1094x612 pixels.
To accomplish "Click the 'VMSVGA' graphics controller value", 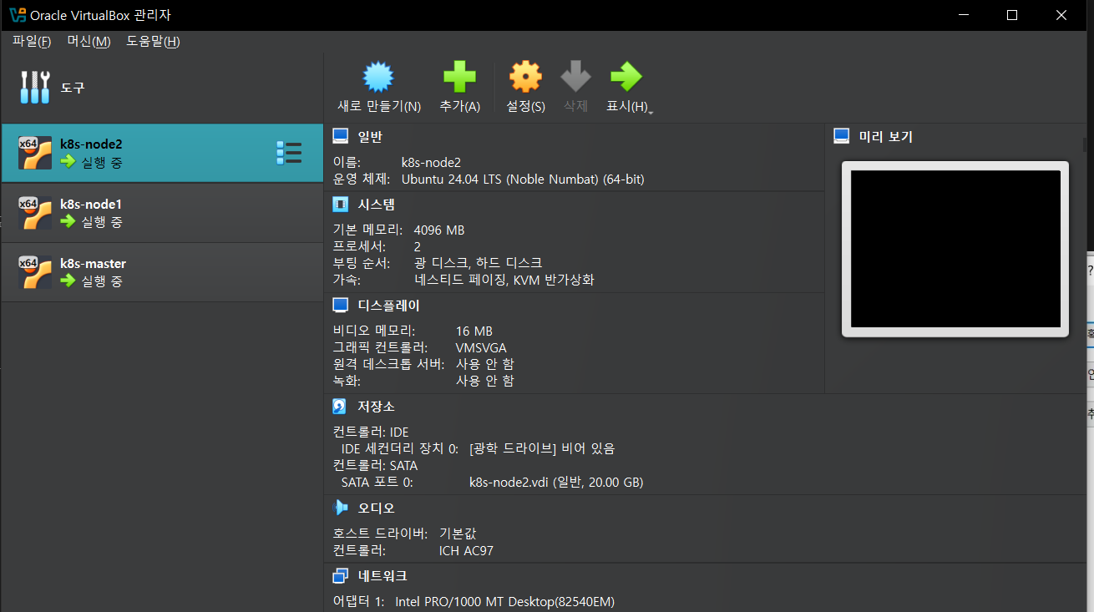I will point(481,347).
